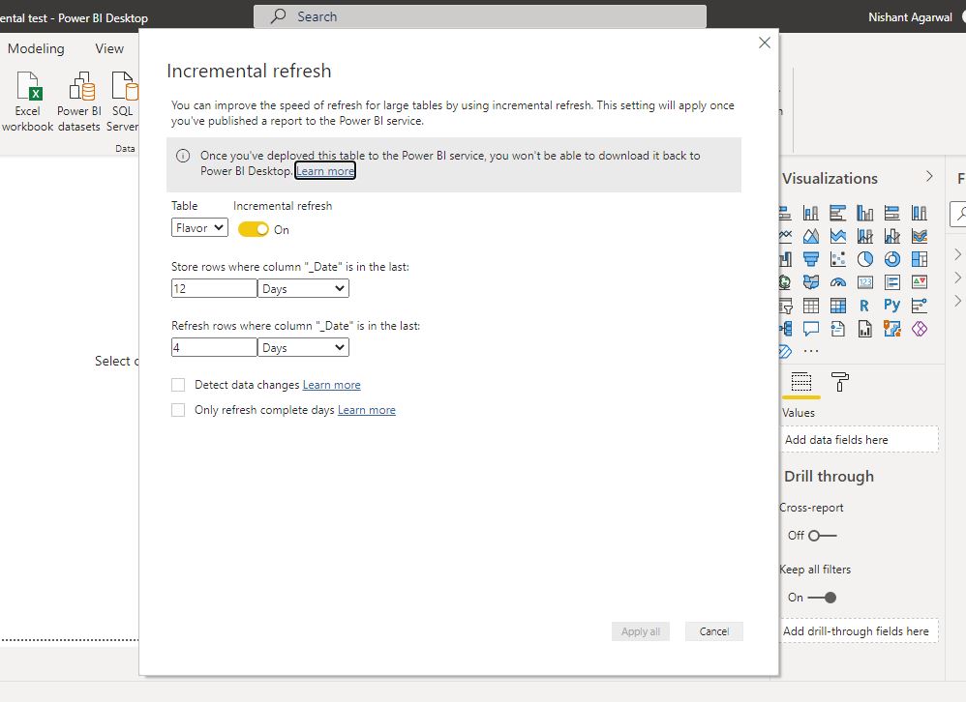This screenshot has height=702, width=966.
Task: Click the Cancel button
Action: [x=714, y=631]
